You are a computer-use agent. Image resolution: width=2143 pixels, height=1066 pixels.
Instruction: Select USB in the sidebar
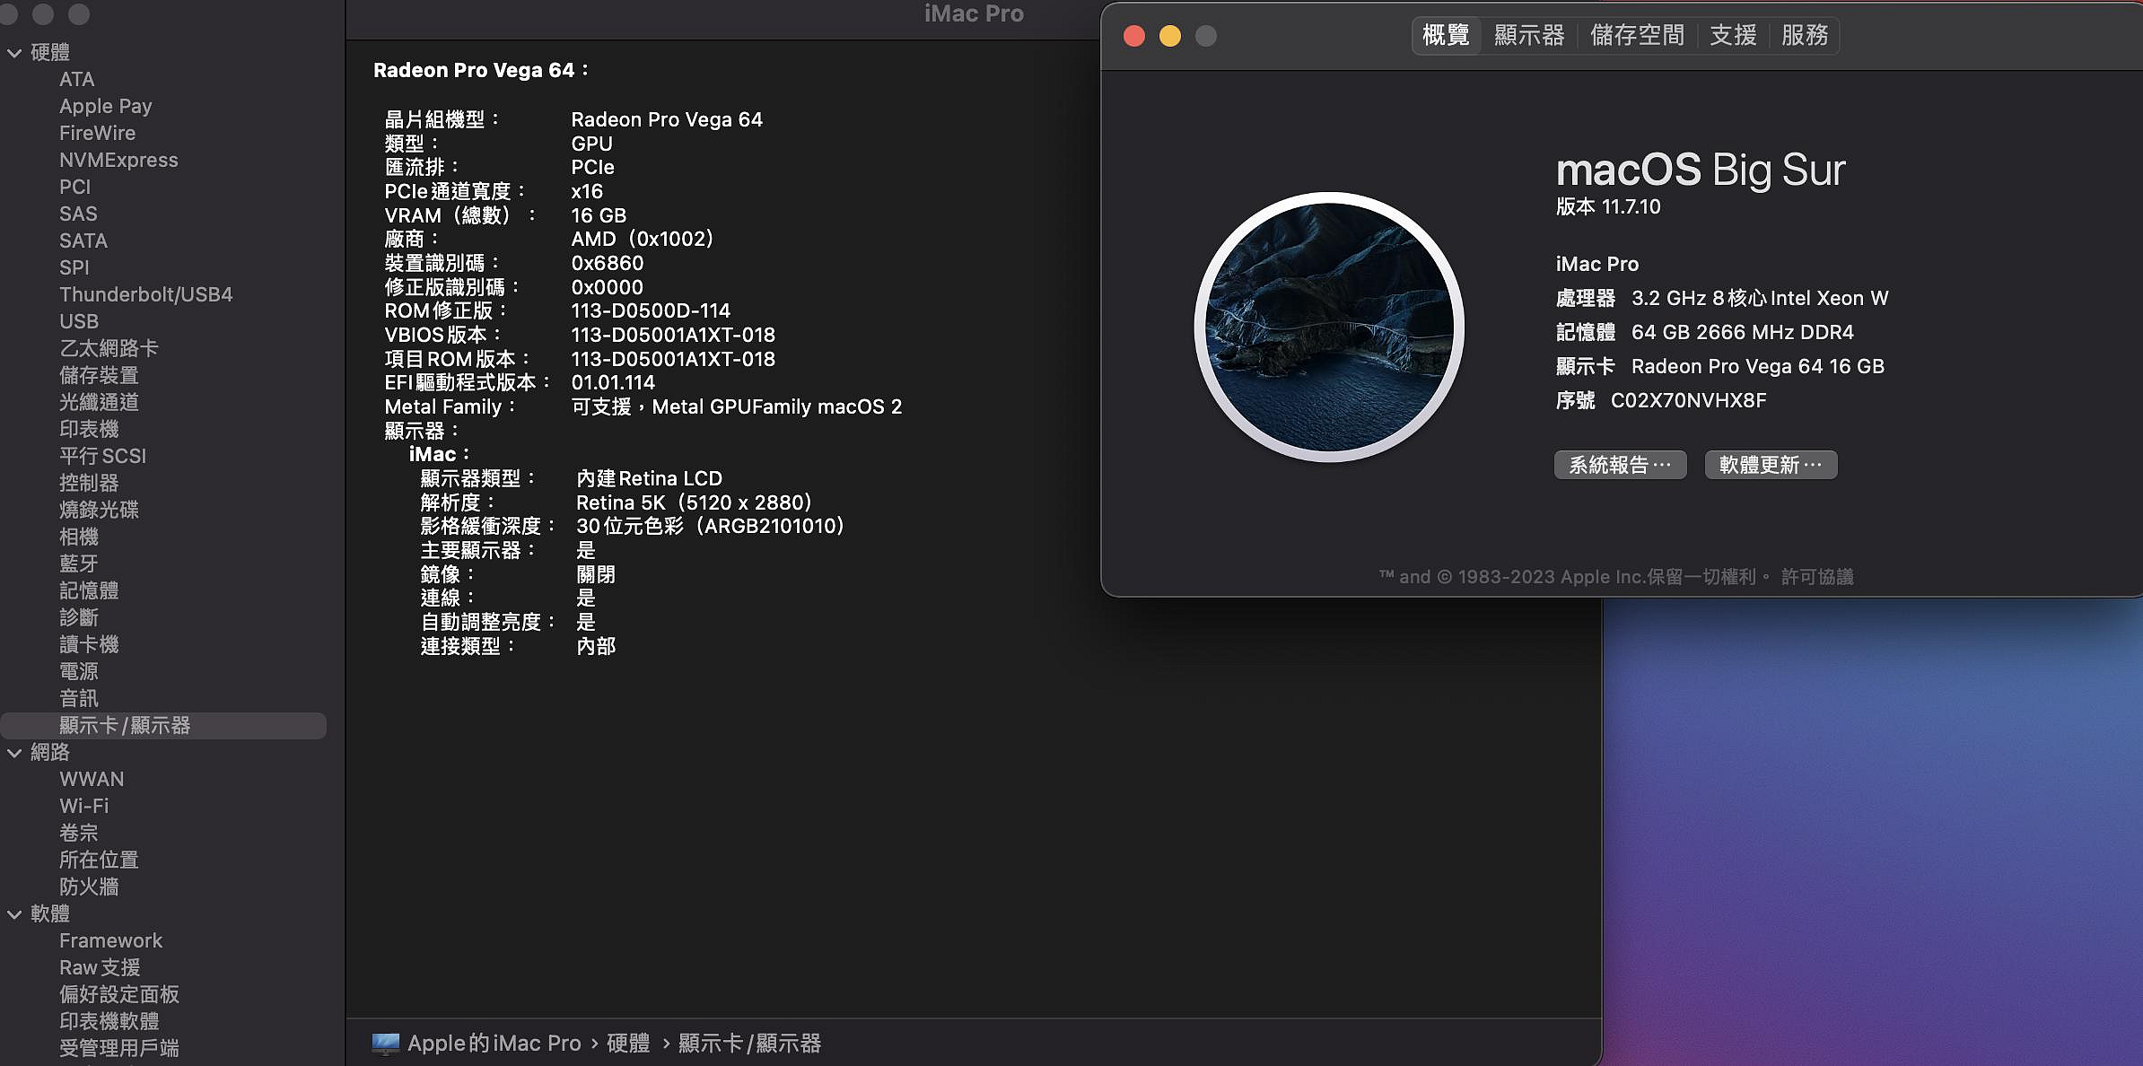[79, 322]
